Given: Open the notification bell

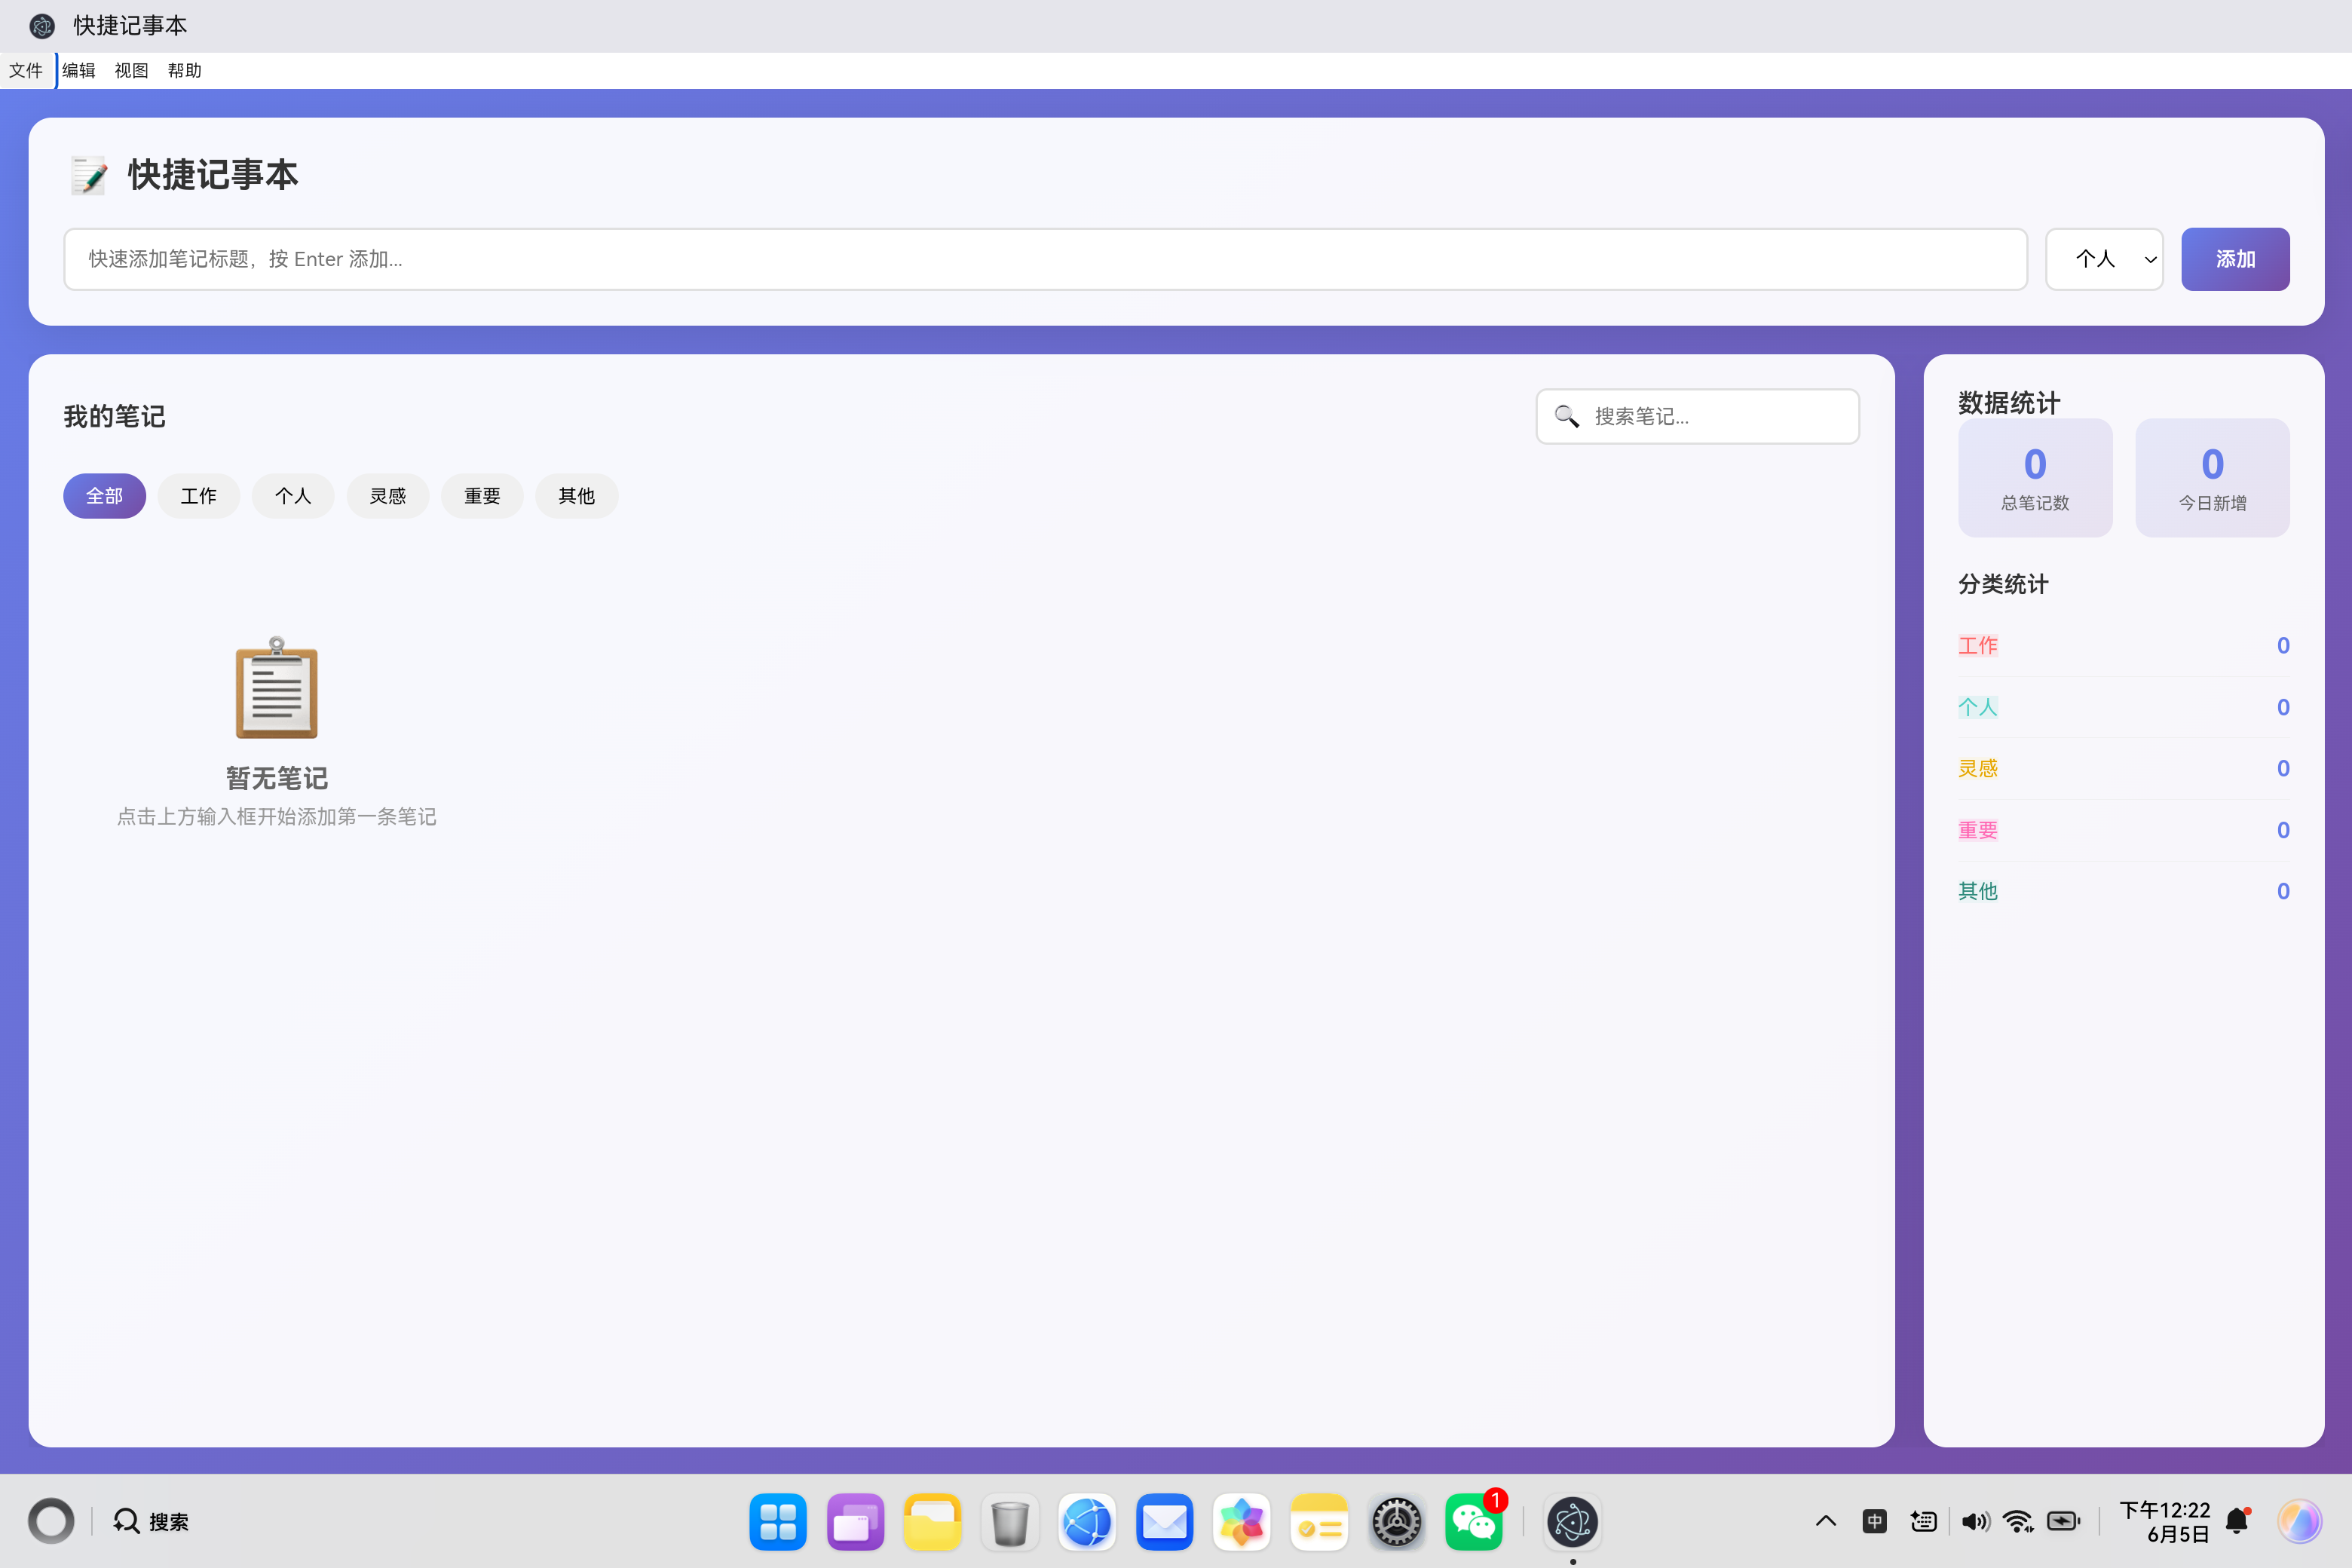Looking at the screenshot, I should [2237, 1521].
